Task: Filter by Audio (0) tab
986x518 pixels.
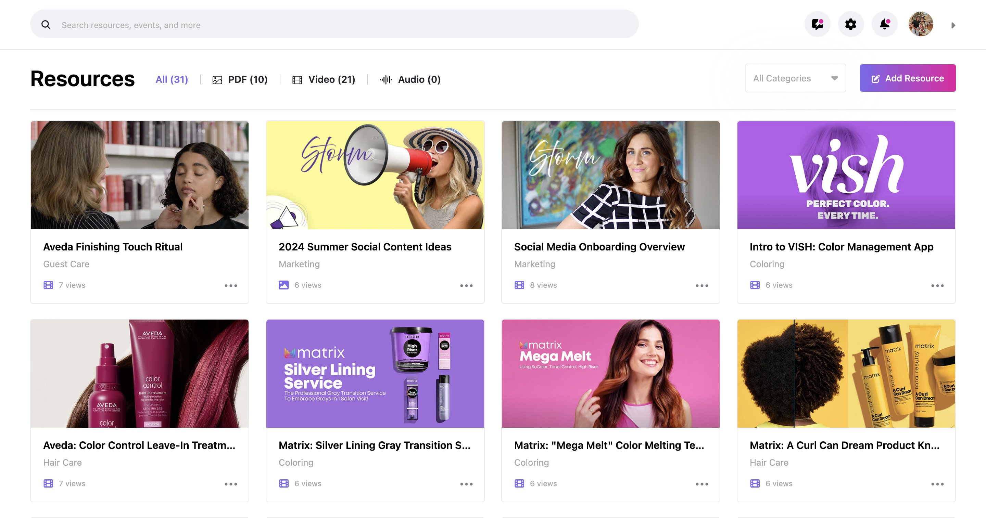Action: [410, 79]
